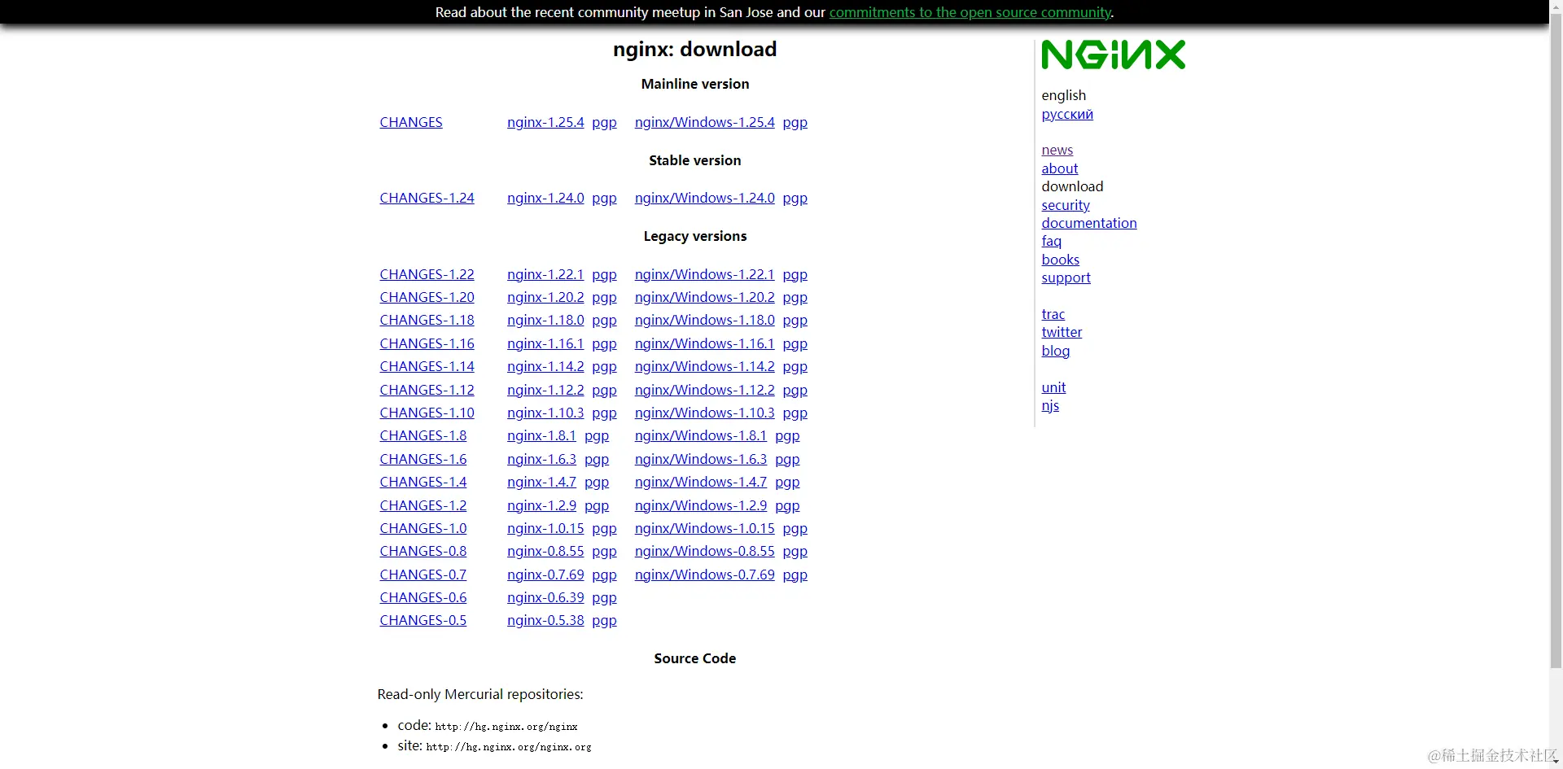The image size is (1563, 769).
Task: Download nginx/Windows-1.0.15
Action: [x=705, y=528]
